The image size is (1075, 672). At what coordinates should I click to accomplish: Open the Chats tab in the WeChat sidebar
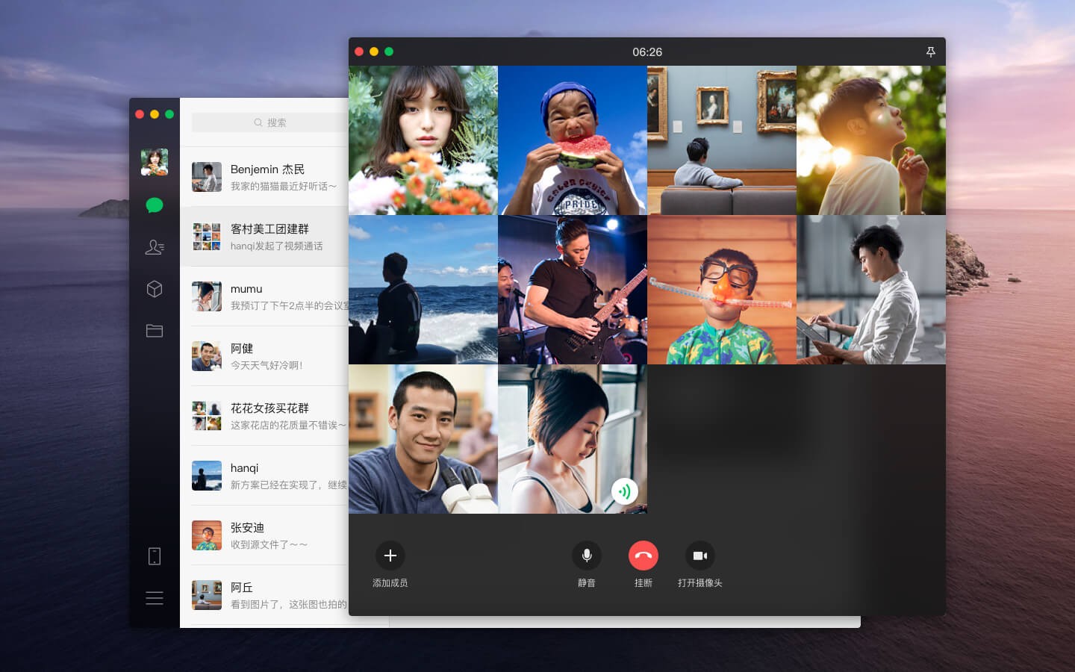155,205
